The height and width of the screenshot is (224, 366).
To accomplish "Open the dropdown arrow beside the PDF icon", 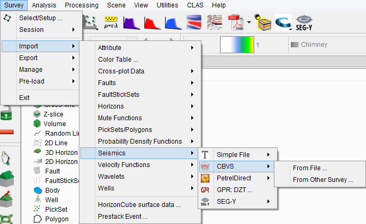I will click(x=249, y=22).
